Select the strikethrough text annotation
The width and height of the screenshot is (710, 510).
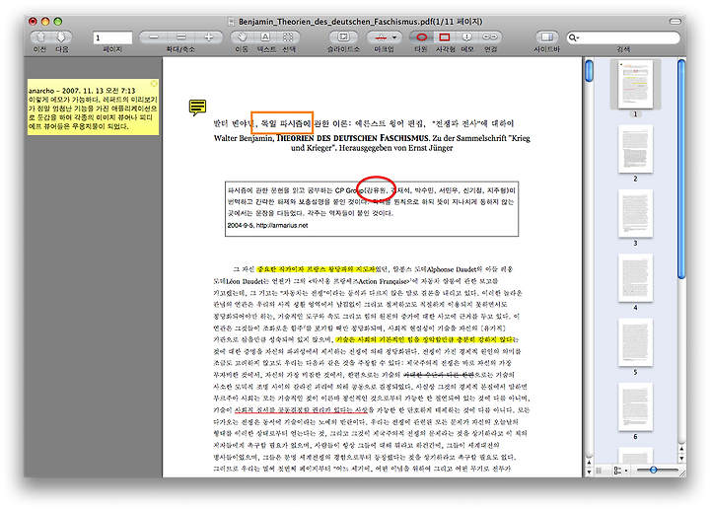pos(438,375)
